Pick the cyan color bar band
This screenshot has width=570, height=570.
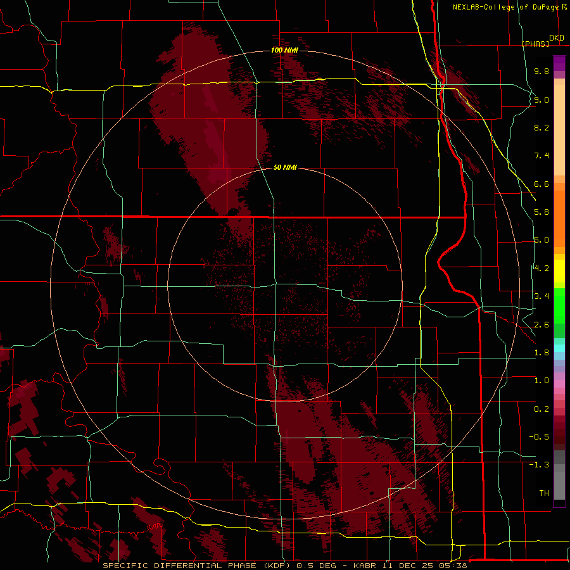point(559,348)
